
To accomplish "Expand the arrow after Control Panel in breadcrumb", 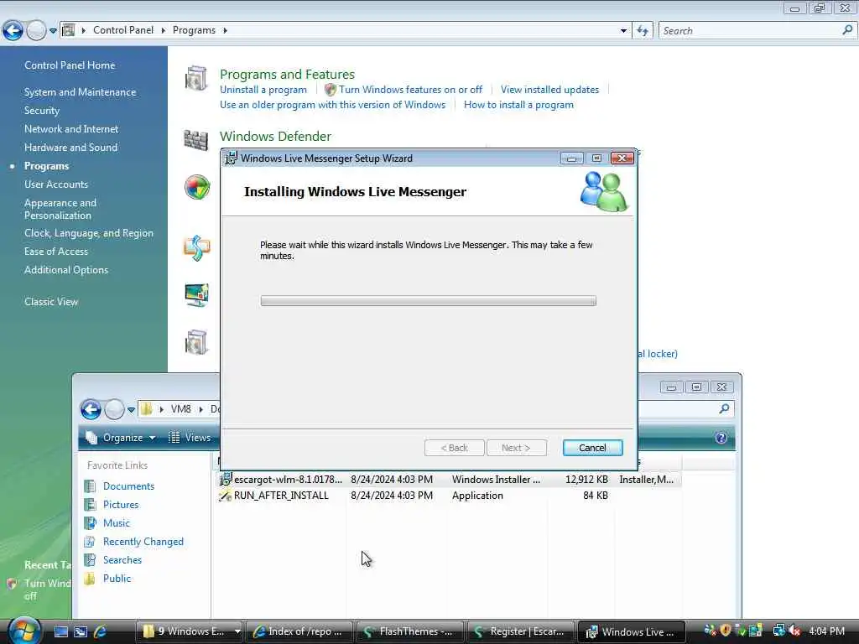I will click(163, 31).
